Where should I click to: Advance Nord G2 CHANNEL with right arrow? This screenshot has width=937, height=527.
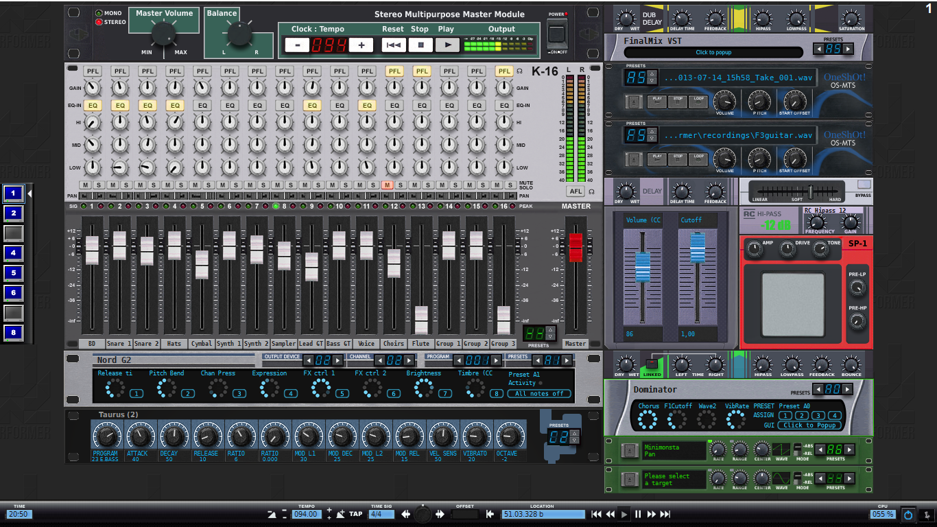coord(410,360)
